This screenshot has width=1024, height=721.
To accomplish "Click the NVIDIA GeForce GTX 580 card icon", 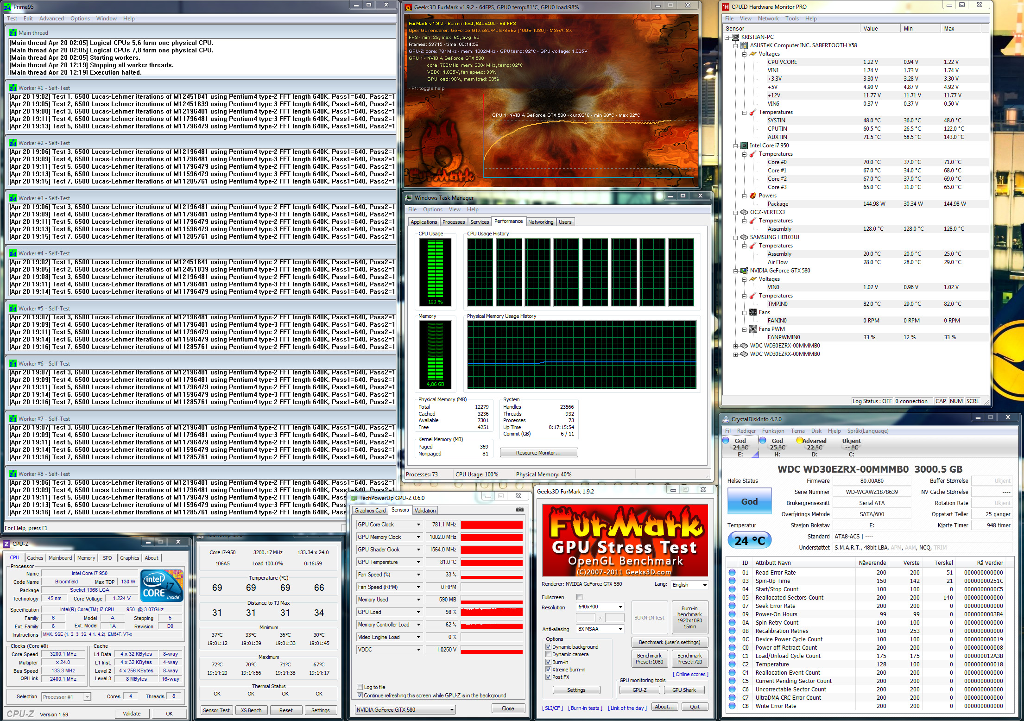I will [x=744, y=271].
